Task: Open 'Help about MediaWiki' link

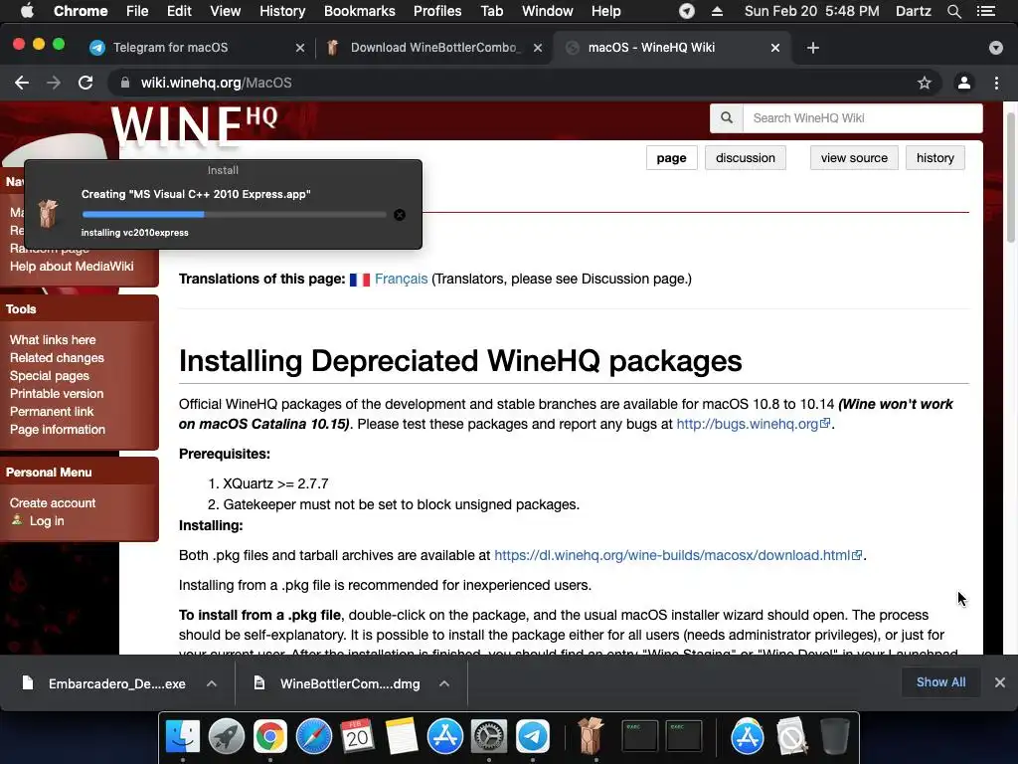Action: point(72,267)
